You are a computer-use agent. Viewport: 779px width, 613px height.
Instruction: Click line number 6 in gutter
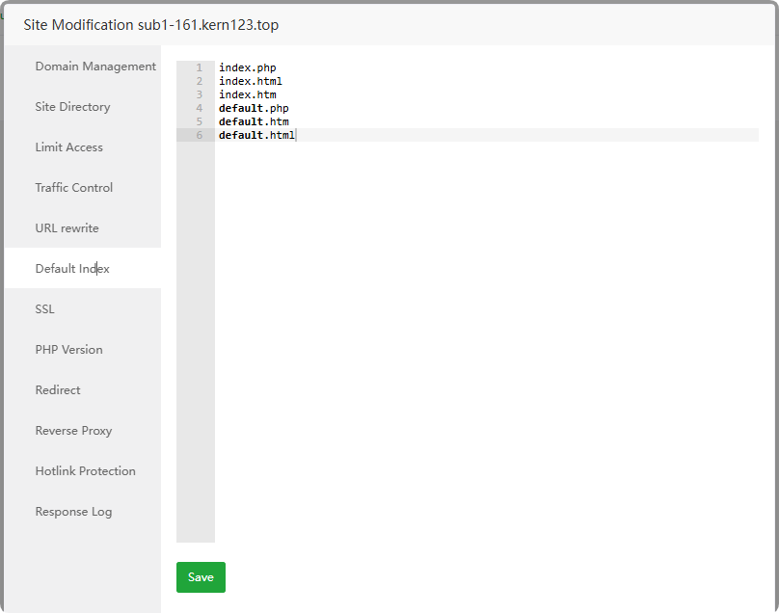[200, 135]
